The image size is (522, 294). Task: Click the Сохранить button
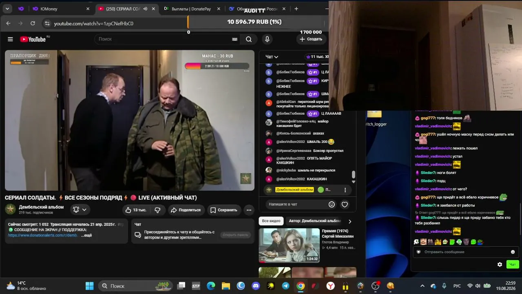coord(223,210)
